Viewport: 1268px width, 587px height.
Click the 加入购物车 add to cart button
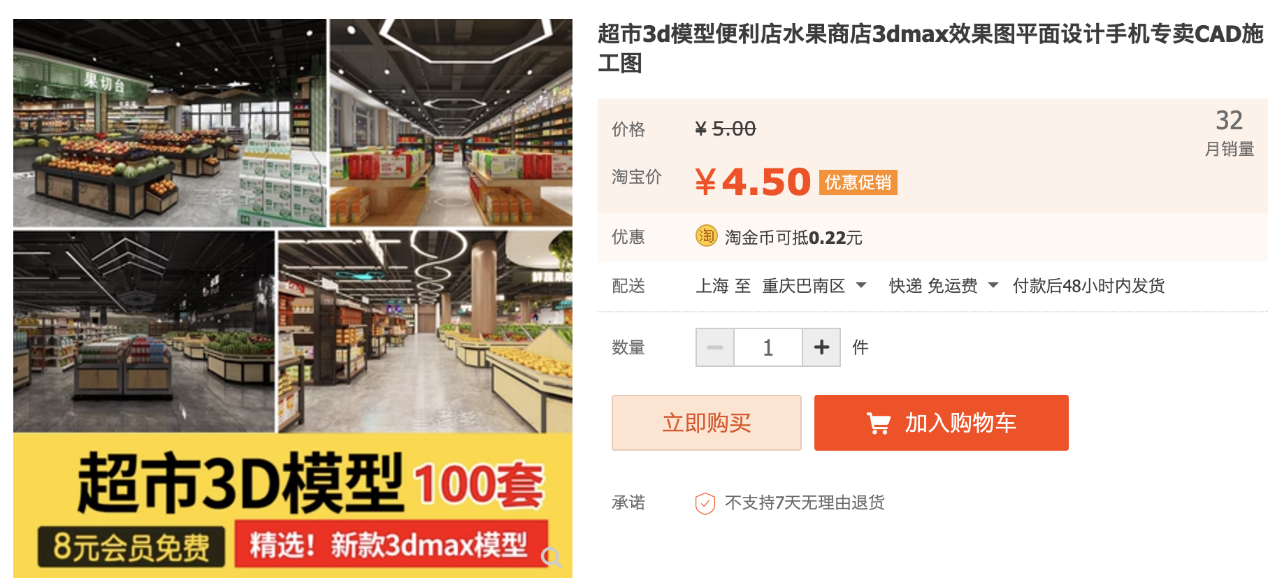941,423
